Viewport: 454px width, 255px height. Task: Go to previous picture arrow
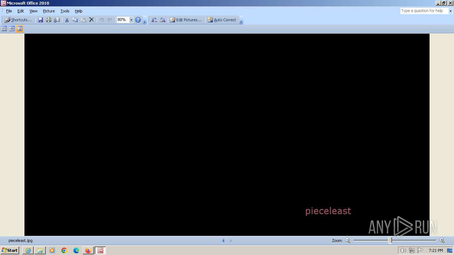223,240
